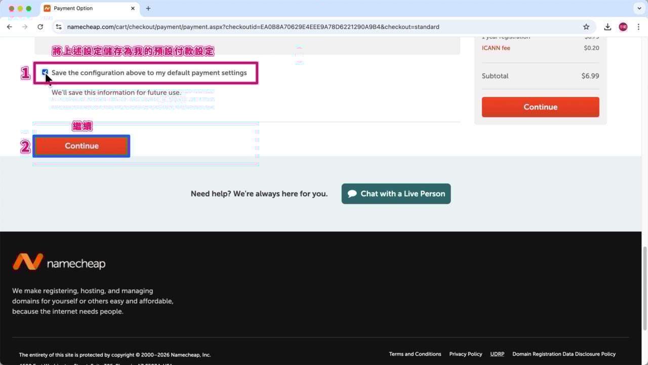
Task: Click the Continue button below the checkbox
Action: [82, 146]
